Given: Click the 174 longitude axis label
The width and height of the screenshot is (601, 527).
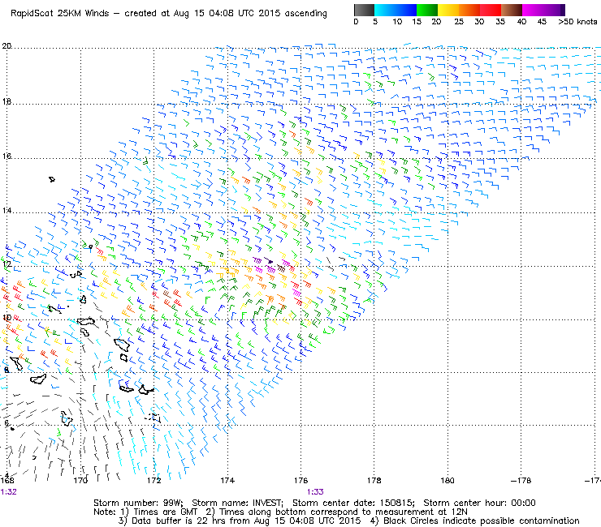Looking at the screenshot, I should click(227, 480).
